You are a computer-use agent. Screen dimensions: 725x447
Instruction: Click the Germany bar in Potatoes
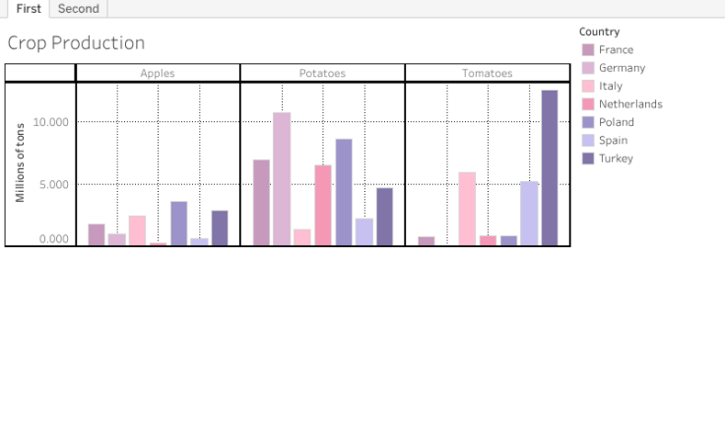(282, 178)
